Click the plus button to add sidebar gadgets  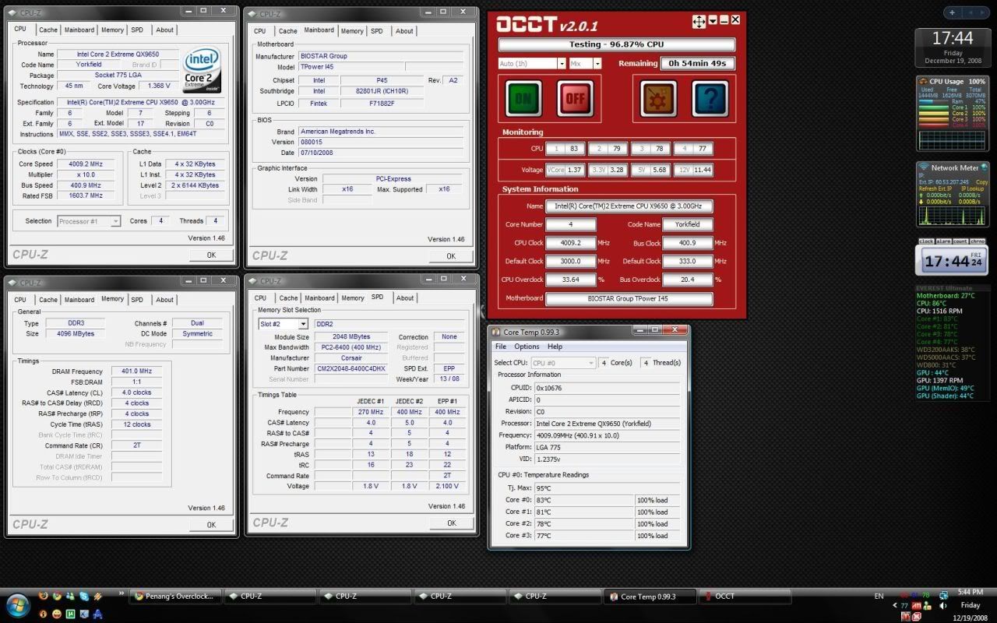[x=952, y=12]
